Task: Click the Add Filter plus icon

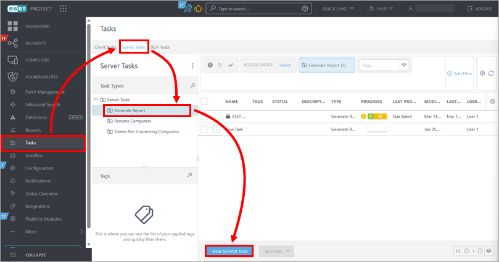Action: [x=450, y=73]
